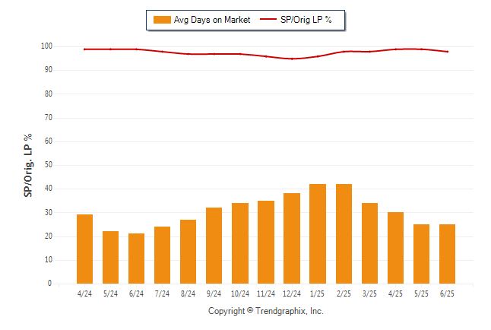This screenshot has width=491, height=330.
Task: Select the SP/Orig. LP % axis title
Action: point(28,165)
